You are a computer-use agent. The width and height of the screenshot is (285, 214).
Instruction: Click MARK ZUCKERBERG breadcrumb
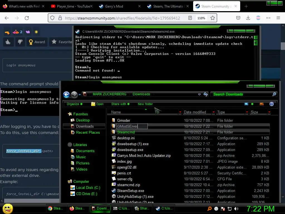[109, 94]
